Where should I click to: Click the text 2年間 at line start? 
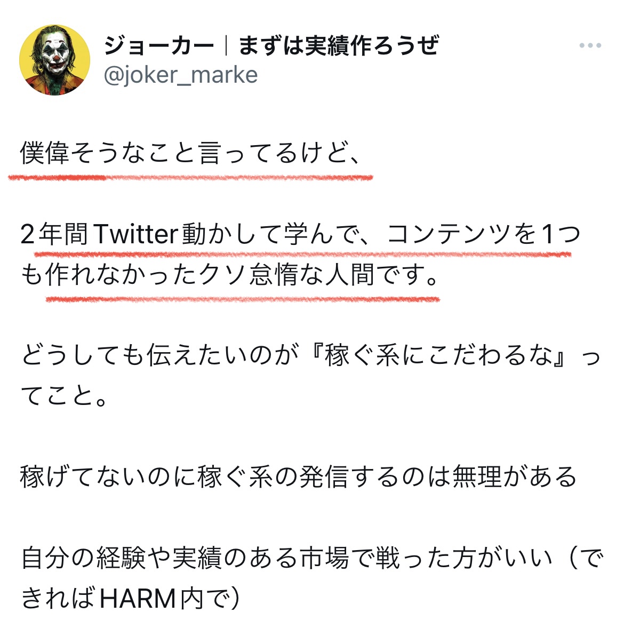[x=54, y=234]
